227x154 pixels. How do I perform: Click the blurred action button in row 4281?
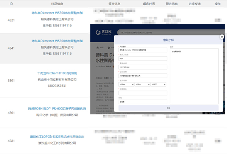coord(218,141)
